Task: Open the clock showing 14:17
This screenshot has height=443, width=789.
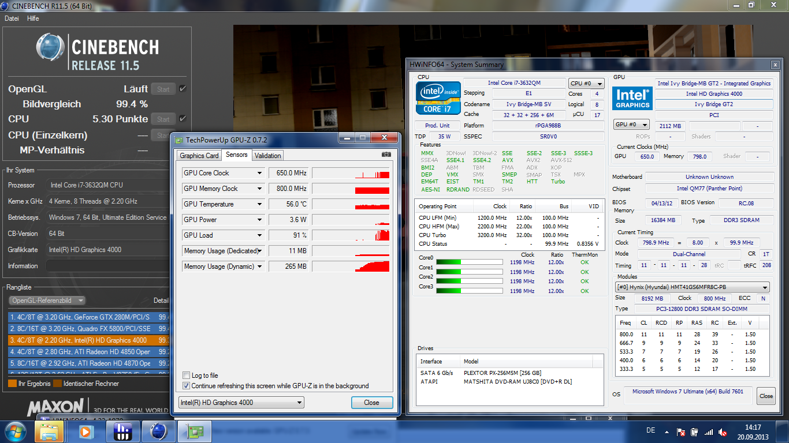Action: (x=753, y=431)
